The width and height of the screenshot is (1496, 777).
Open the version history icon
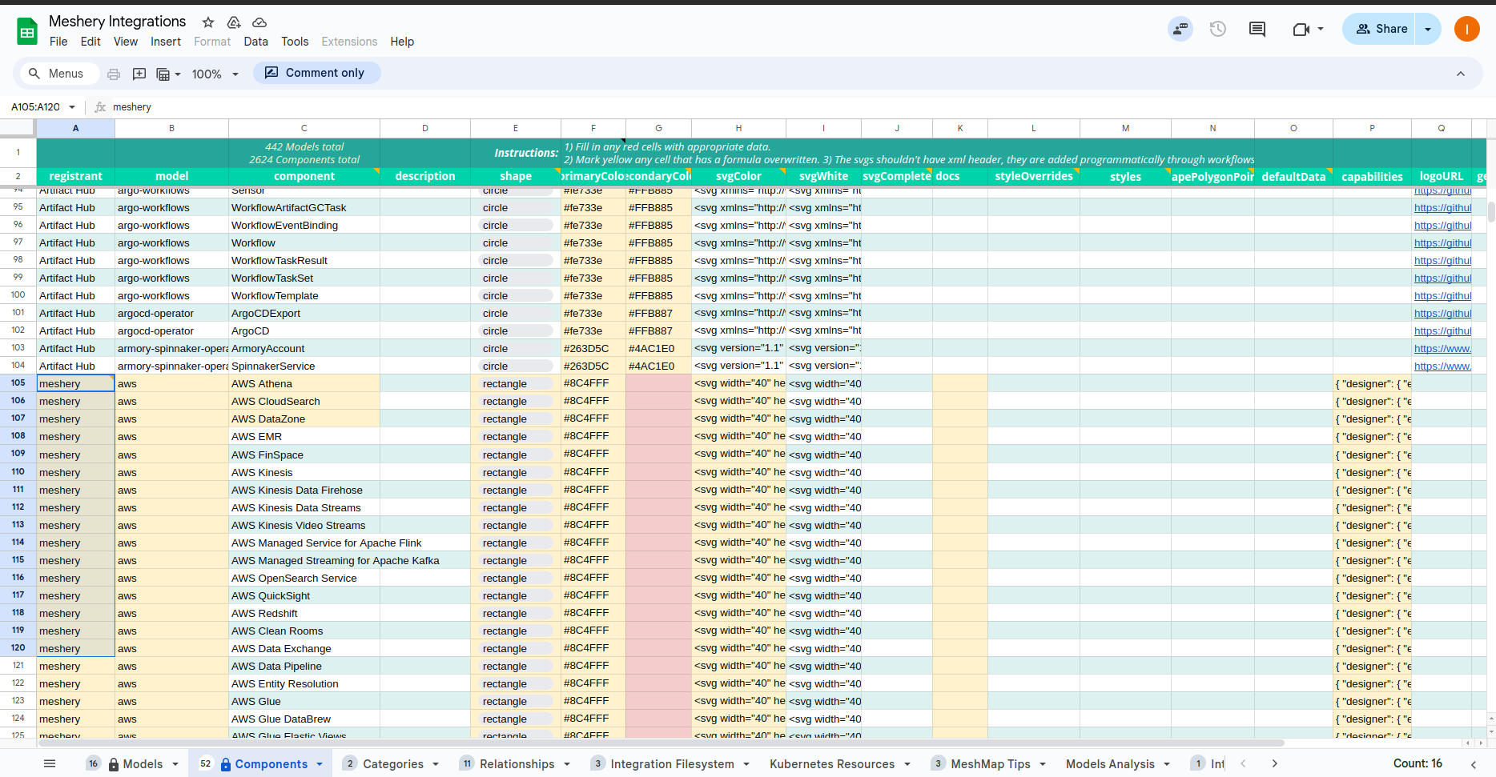(1218, 29)
